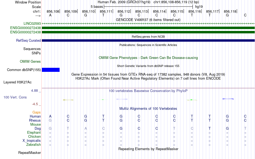
Task: Select the Zebrafish species label
Action: pos(34,145)
